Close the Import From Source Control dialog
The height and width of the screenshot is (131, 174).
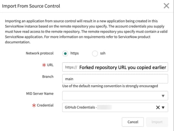pyautogui.click(x=166, y=6)
